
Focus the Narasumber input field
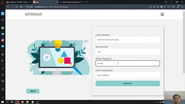coord(128,51)
